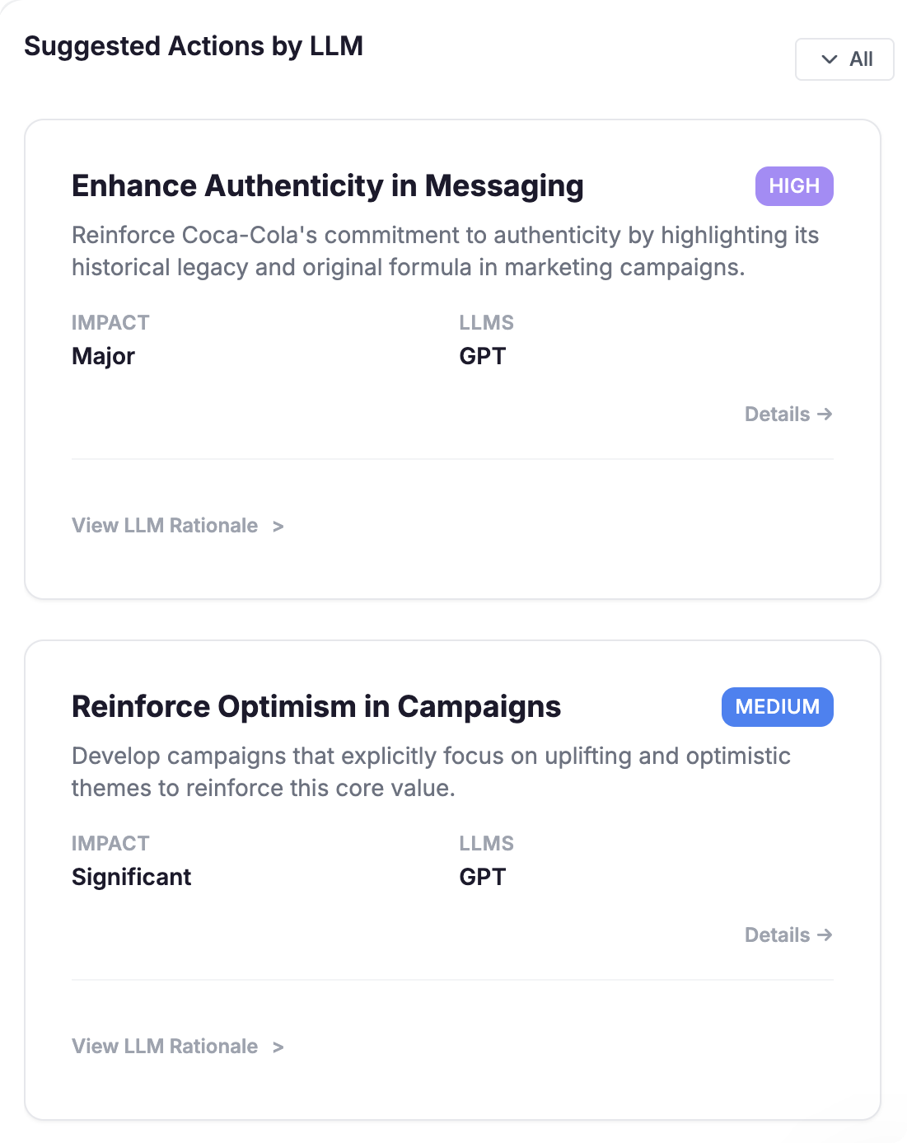
Task: Click the arrow icon next to second Details link
Action: pyautogui.click(x=825, y=935)
